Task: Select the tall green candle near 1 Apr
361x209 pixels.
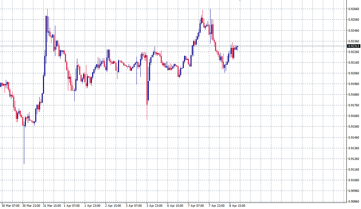Action: coord(73,90)
